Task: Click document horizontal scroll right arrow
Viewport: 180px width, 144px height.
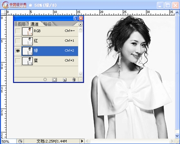Action: [172, 141]
